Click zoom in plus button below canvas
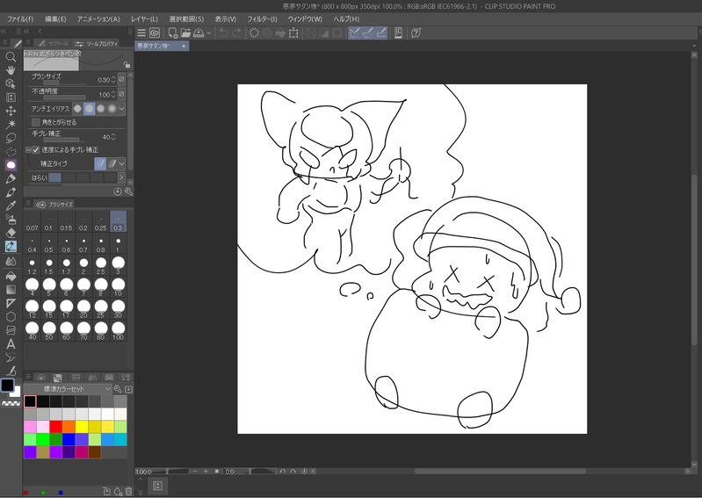The height and width of the screenshot is (498, 702). point(206,471)
